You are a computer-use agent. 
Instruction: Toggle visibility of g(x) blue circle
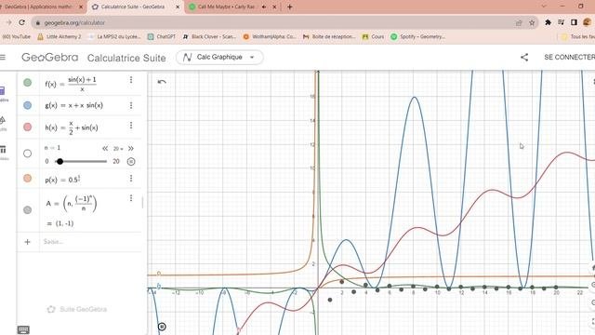(x=27, y=105)
